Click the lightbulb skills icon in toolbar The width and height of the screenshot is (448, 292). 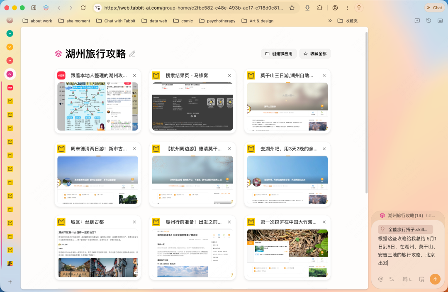click(x=359, y=8)
